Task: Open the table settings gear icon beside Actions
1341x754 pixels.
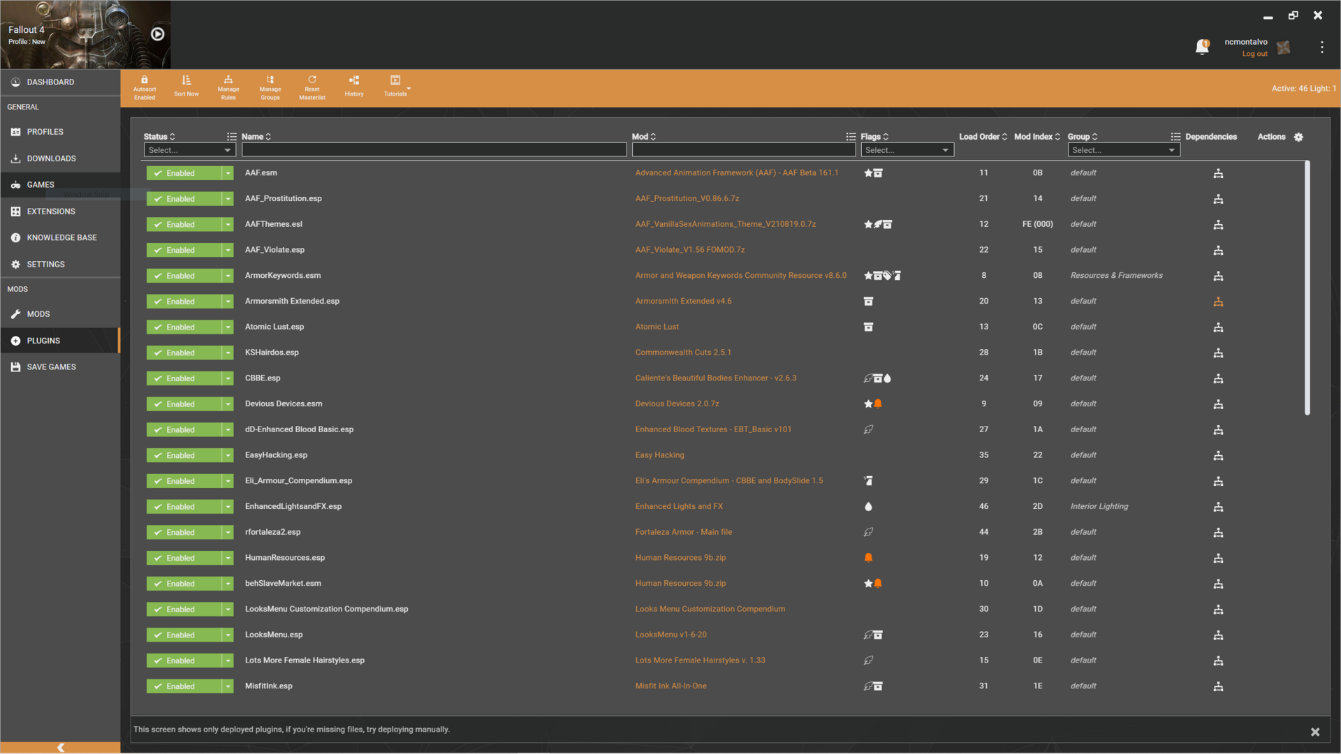Action: click(1298, 137)
